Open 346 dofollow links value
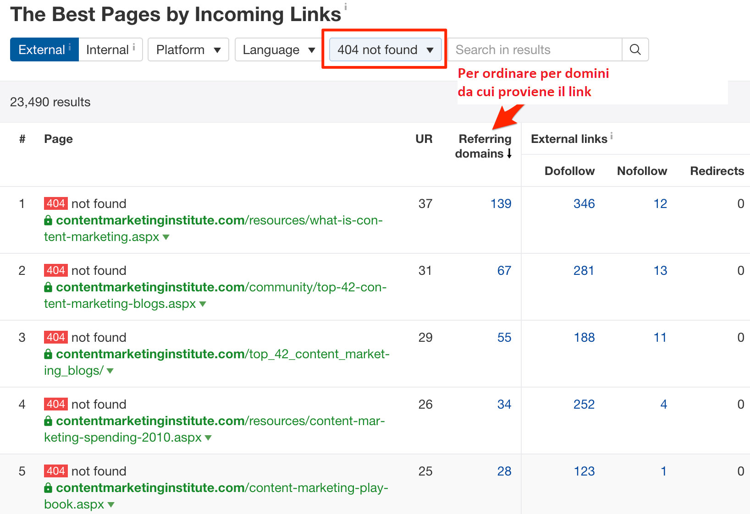The image size is (750, 514). 584,204
